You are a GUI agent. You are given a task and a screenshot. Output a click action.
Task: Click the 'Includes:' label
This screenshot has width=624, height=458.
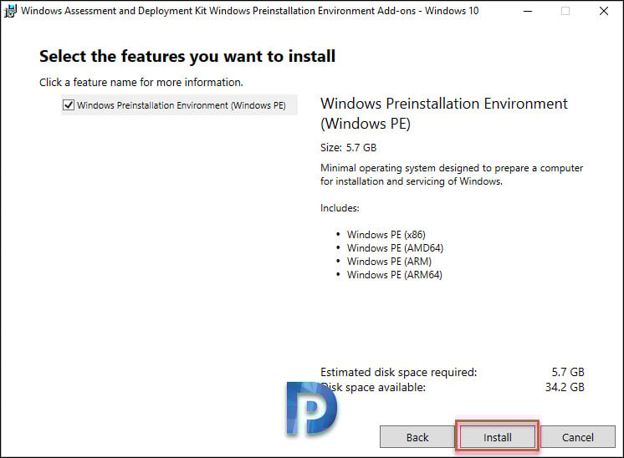340,208
